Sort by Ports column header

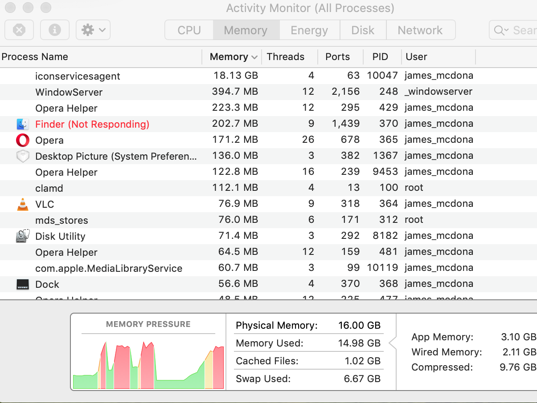[x=340, y=57]
